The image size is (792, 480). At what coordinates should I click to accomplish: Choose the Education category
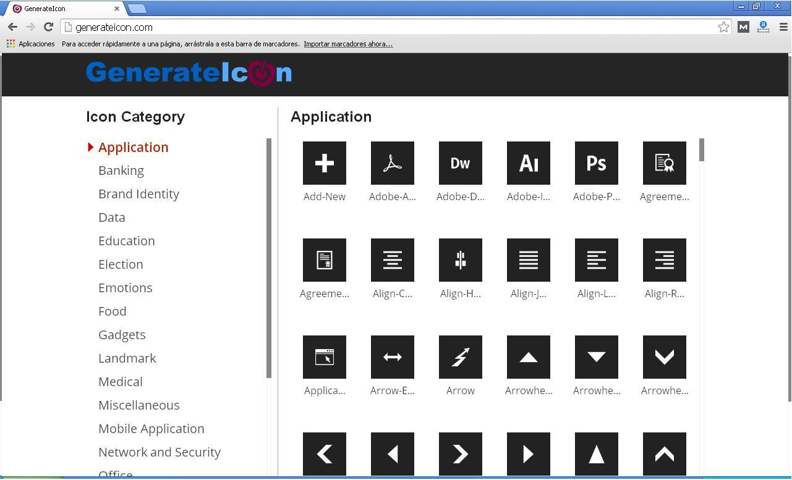(x=127, y=241)
